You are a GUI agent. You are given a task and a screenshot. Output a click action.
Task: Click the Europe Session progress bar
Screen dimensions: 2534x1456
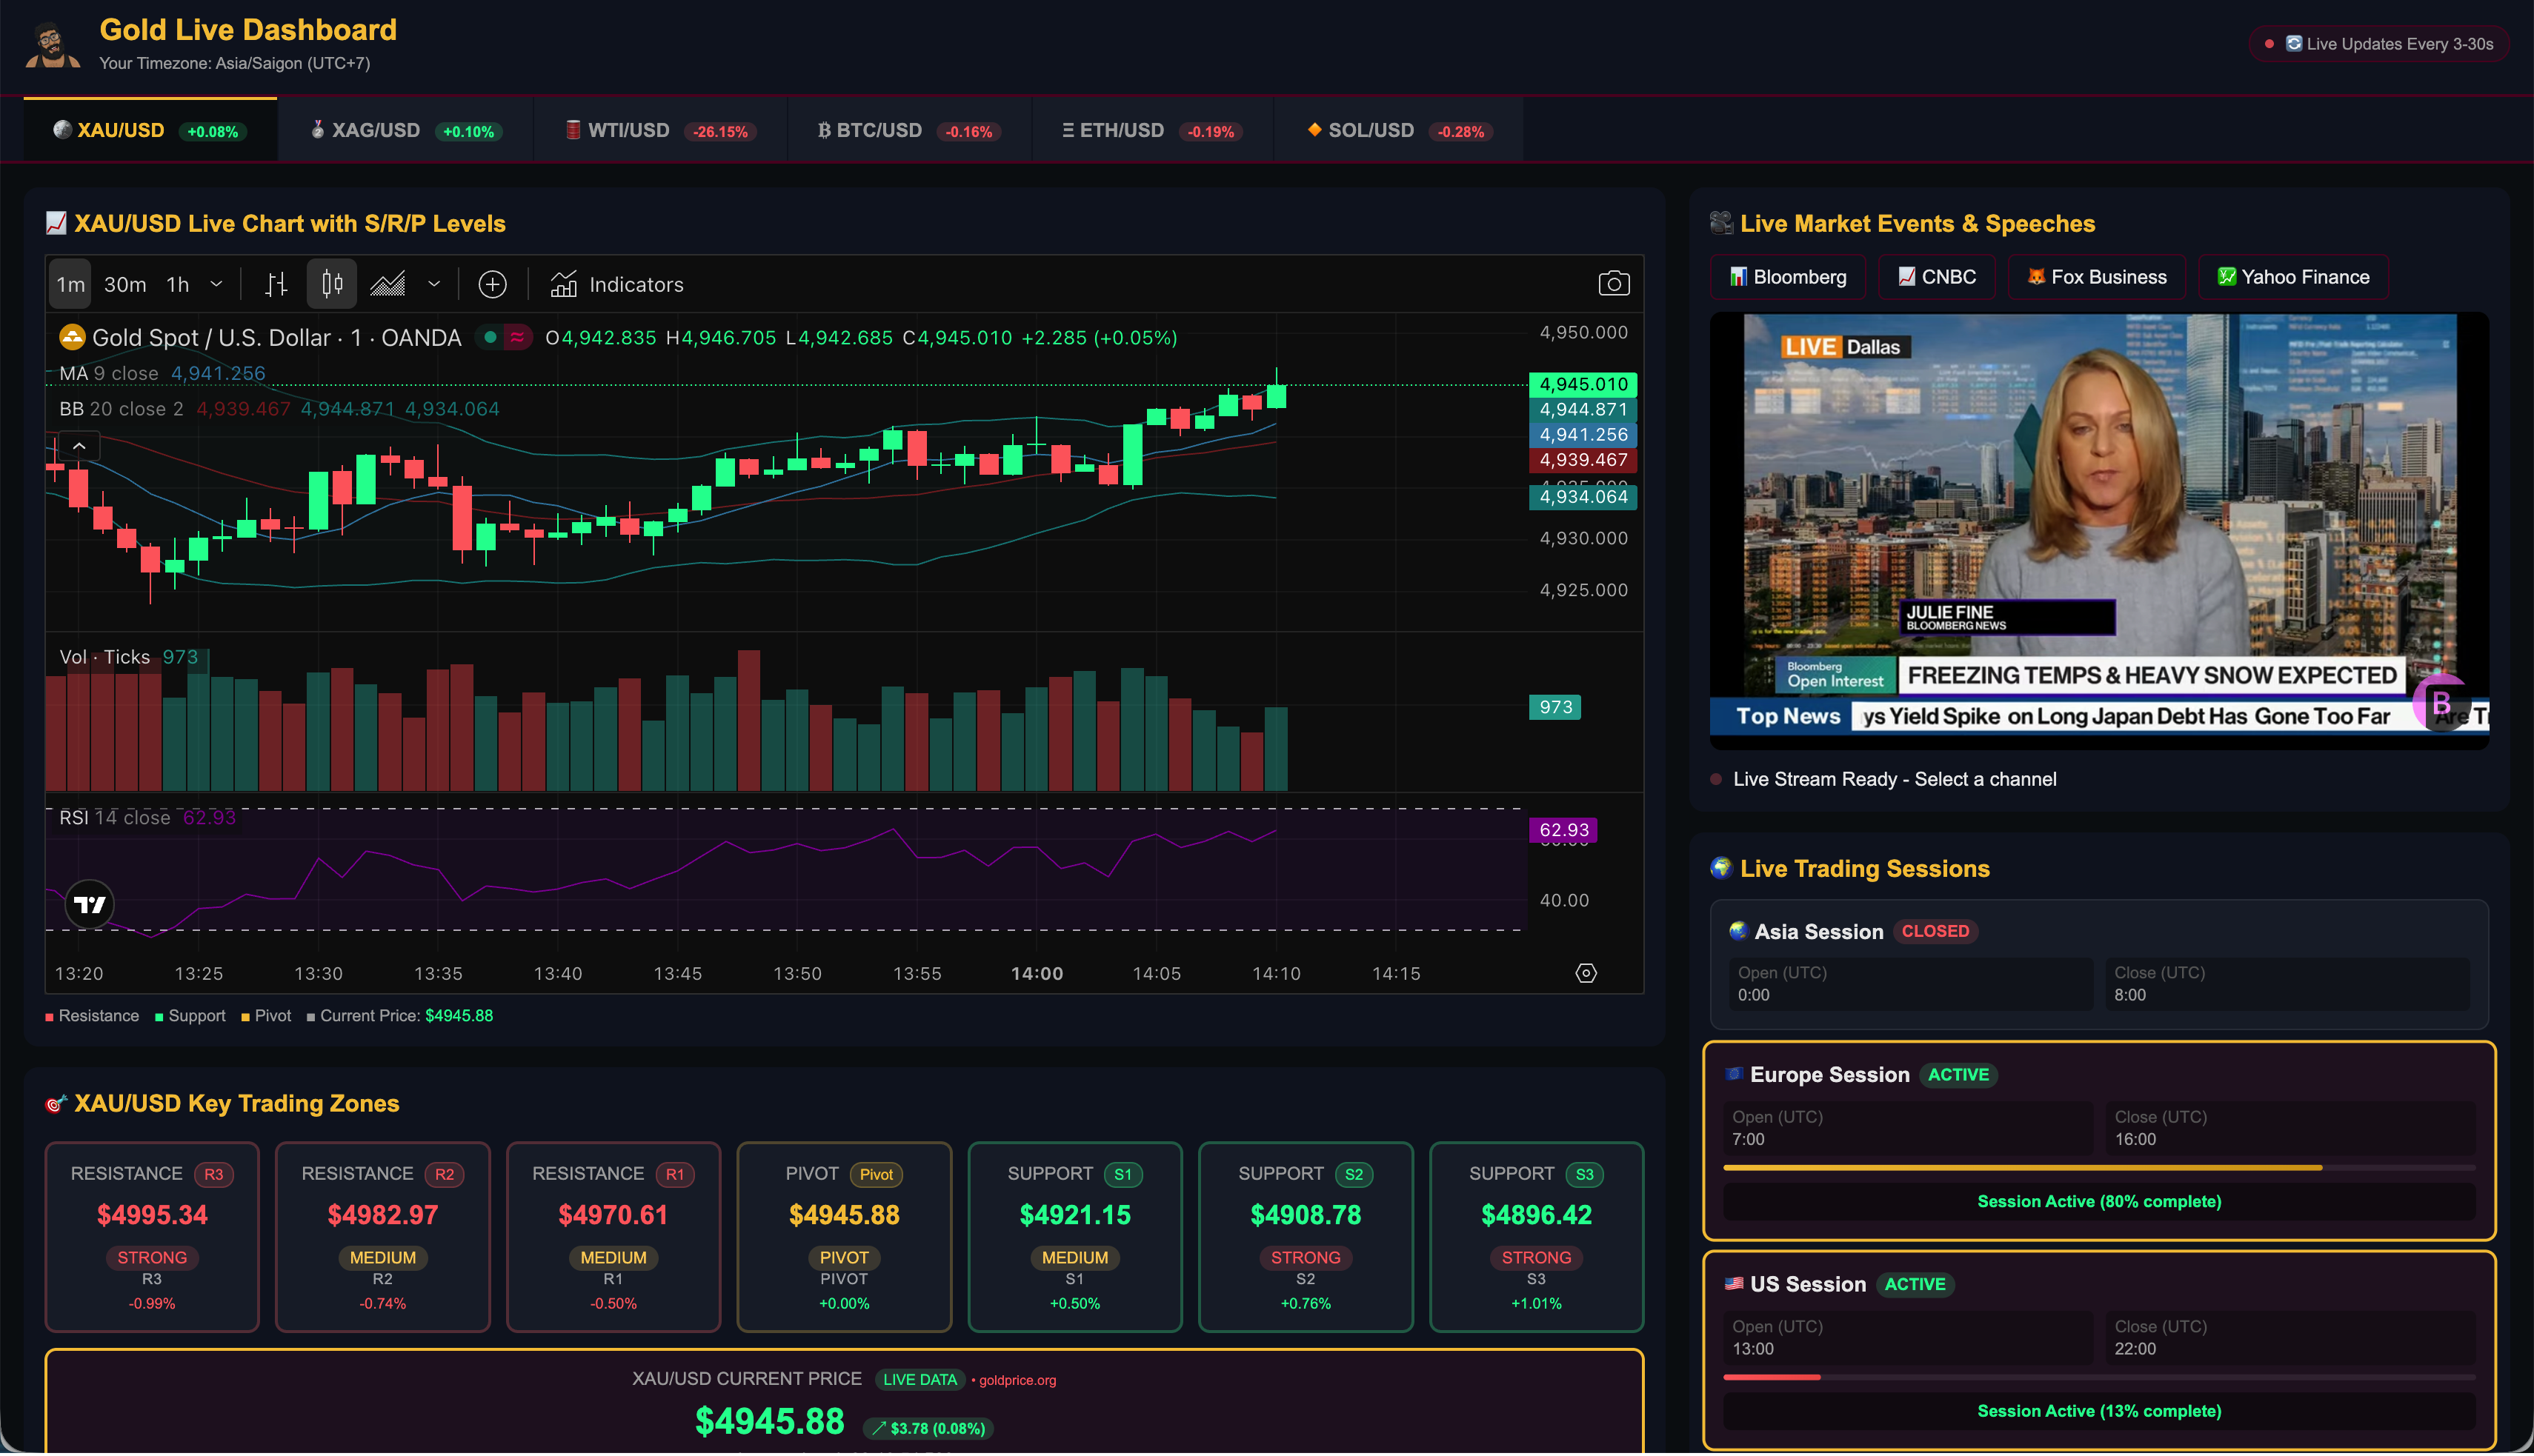2099,1167
